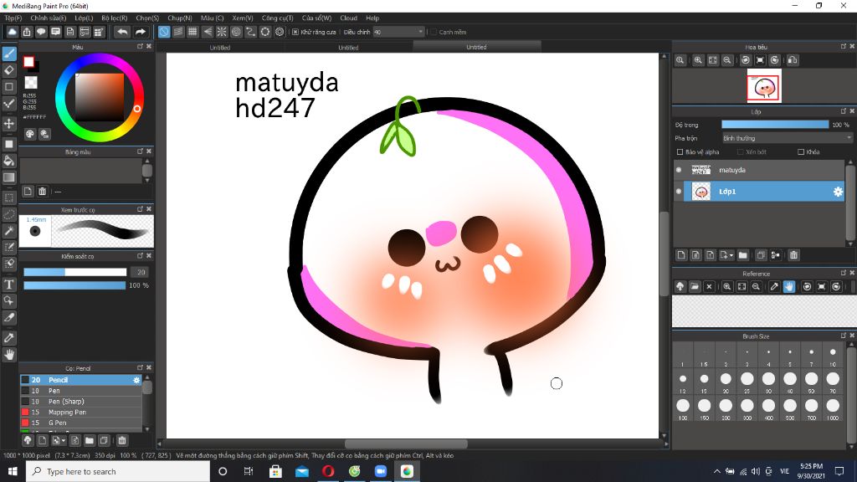Image resolution: width=857 pixels, height=482 pixels.
Task: Open the Cloud menu
Action: [348, 18]
